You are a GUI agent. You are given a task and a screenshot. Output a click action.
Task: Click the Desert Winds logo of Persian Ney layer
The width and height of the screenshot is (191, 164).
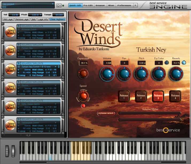pos(10,50)
